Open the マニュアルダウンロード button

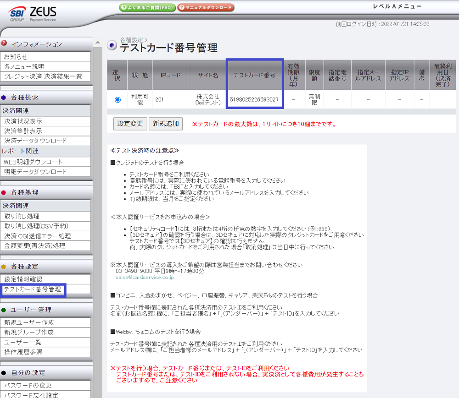coord(206,8)
